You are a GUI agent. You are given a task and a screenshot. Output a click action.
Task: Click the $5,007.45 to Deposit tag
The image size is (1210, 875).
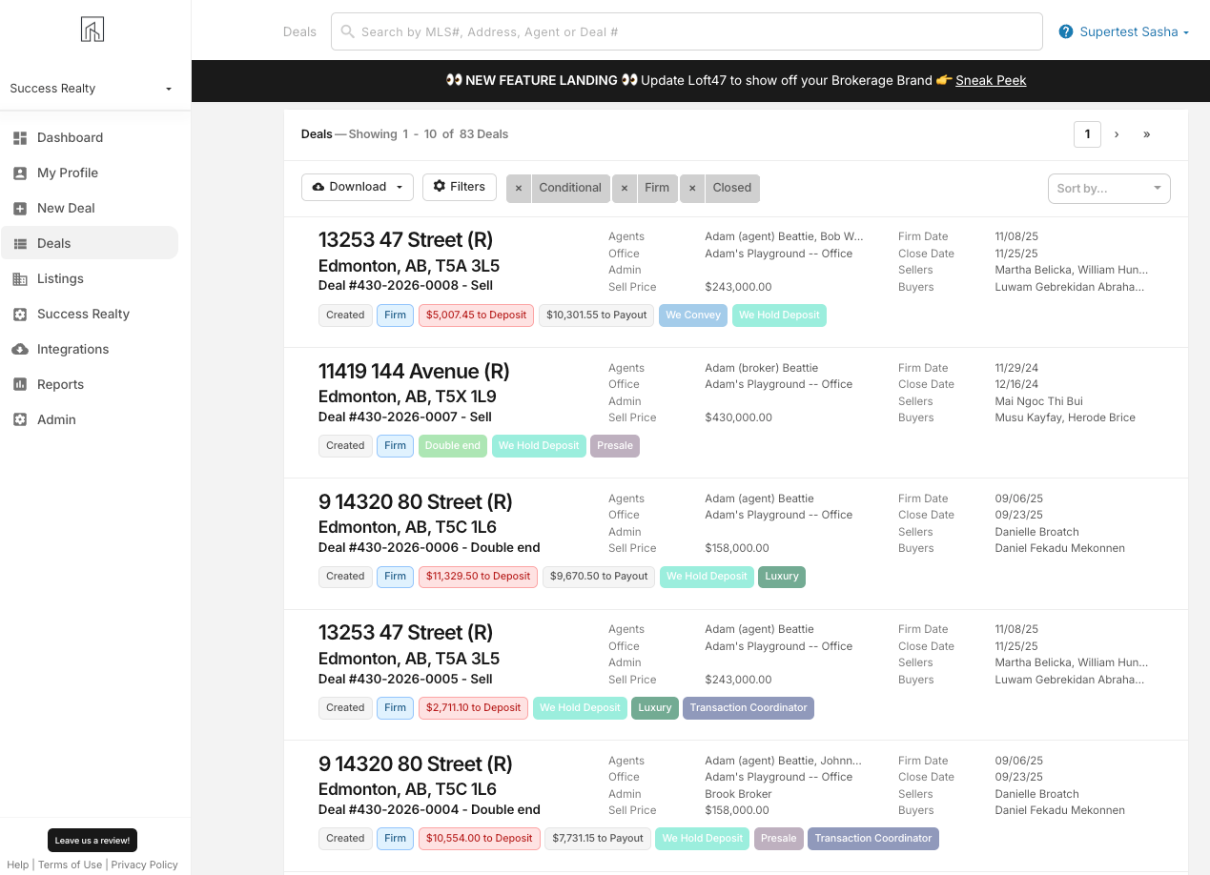pos(476,315)
